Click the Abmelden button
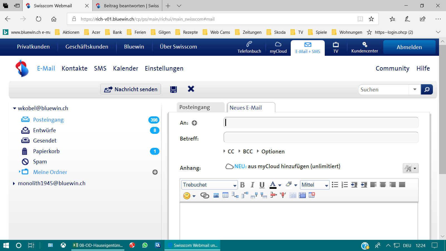The width and height of the screenshot is (446, 251). (409, 47)
